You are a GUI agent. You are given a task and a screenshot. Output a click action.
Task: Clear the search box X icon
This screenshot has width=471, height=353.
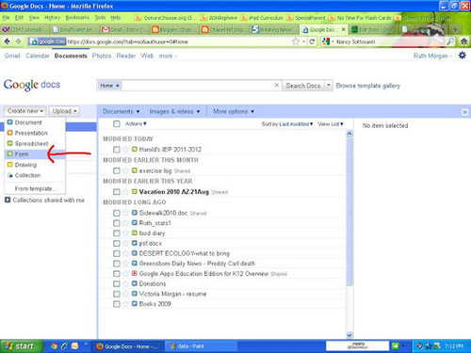click(276, 85)
